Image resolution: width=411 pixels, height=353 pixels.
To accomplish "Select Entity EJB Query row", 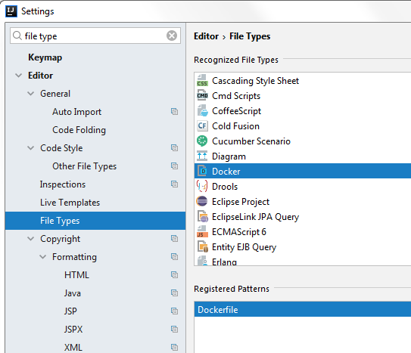I will [303, 246].
